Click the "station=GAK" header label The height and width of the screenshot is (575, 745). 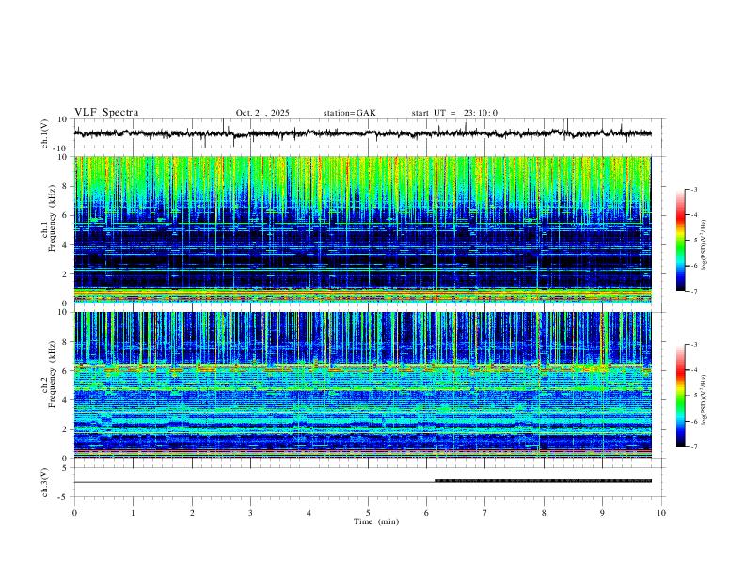349,113
